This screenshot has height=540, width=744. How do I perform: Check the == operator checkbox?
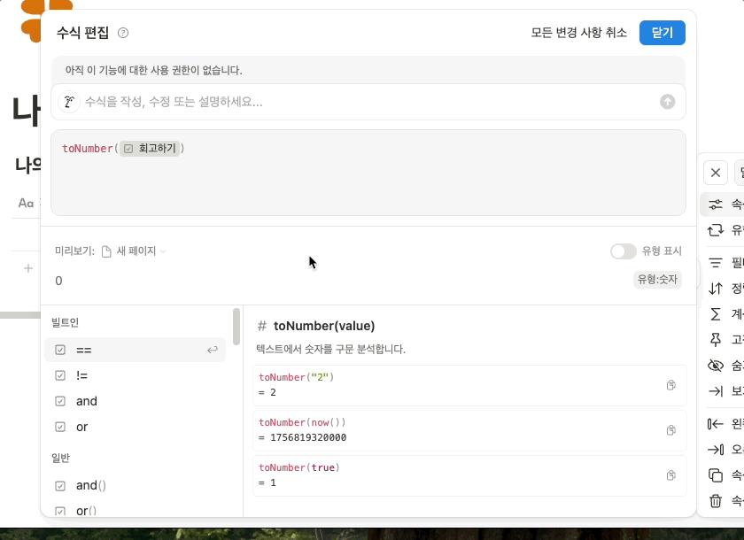[58, 349]
